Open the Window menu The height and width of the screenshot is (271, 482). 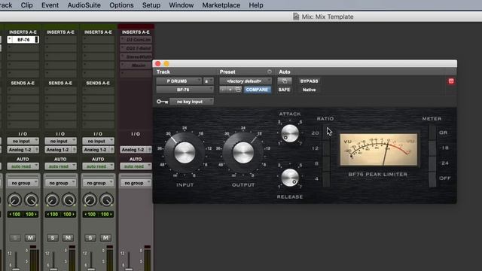182,5
